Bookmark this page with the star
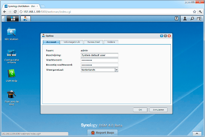 click(194, 12)
